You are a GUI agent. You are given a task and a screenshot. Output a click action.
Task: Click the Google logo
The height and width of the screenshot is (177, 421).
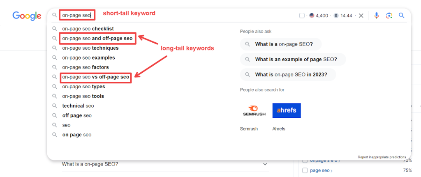27,16
